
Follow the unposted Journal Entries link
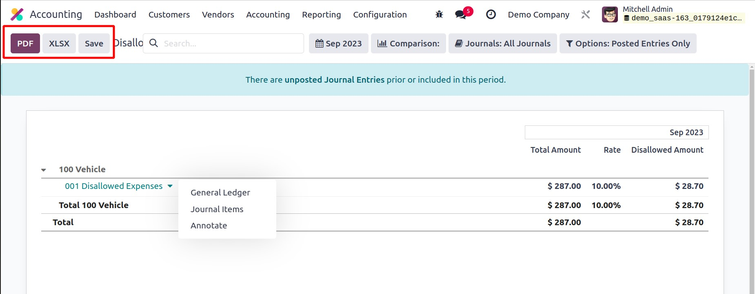334,80
